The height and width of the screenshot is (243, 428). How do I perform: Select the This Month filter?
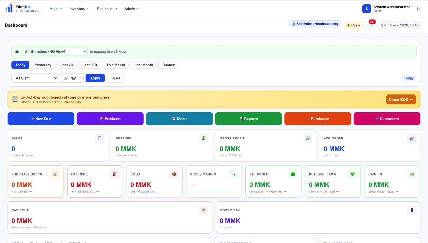tap(116, 65)
